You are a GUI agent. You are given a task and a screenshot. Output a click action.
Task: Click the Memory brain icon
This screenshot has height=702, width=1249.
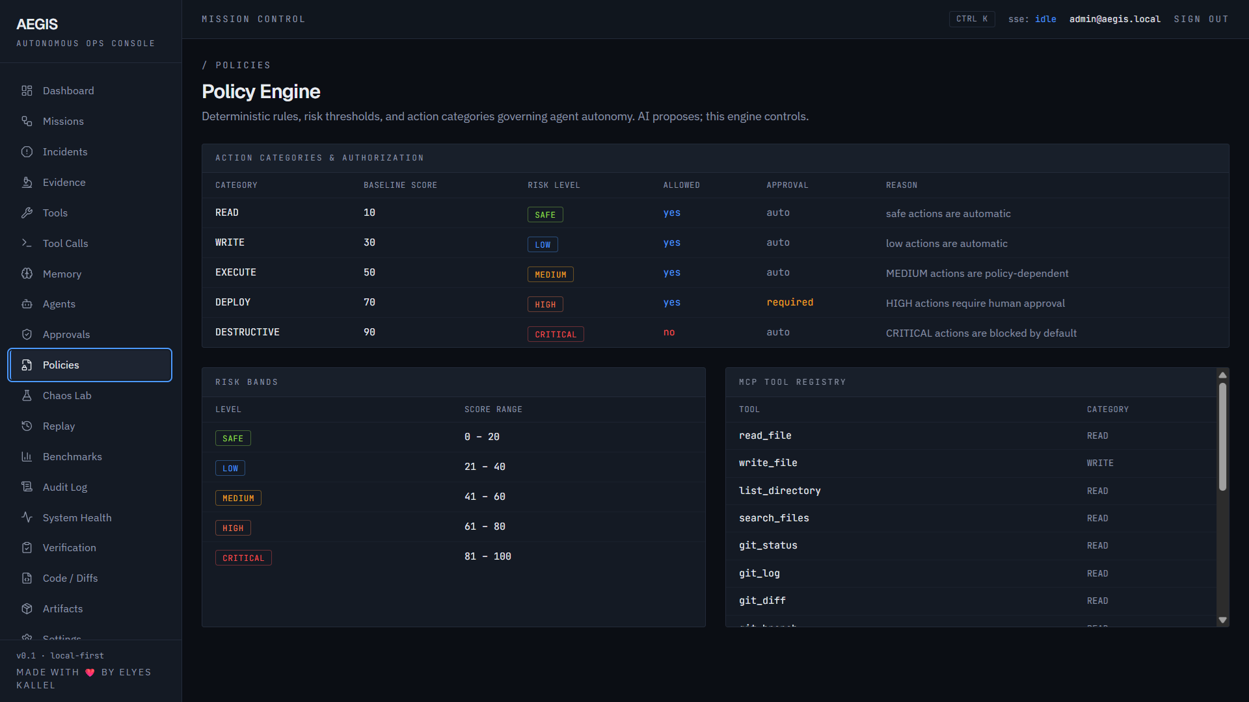(27, 274)
